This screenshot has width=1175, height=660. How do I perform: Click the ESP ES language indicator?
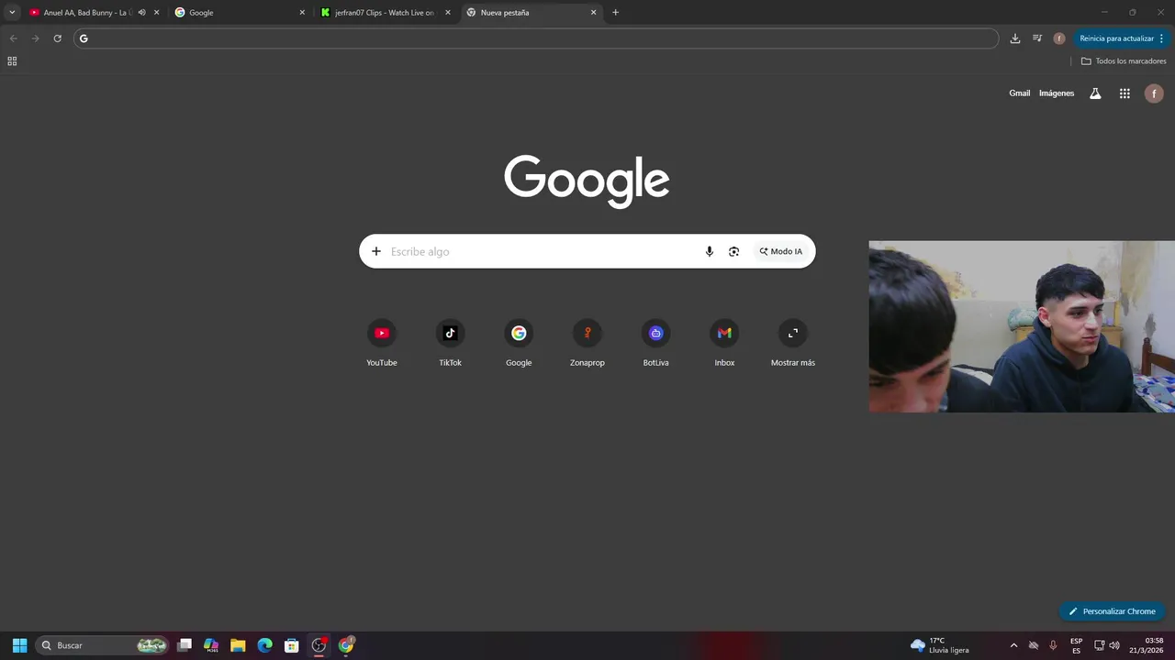click(x=1076, y=645)
